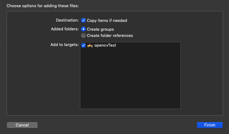Click empty space between Cancel and Finish buttons
The height and width of the screenshot is (134, 229).
pyautogui.click(x=116, y=125)
